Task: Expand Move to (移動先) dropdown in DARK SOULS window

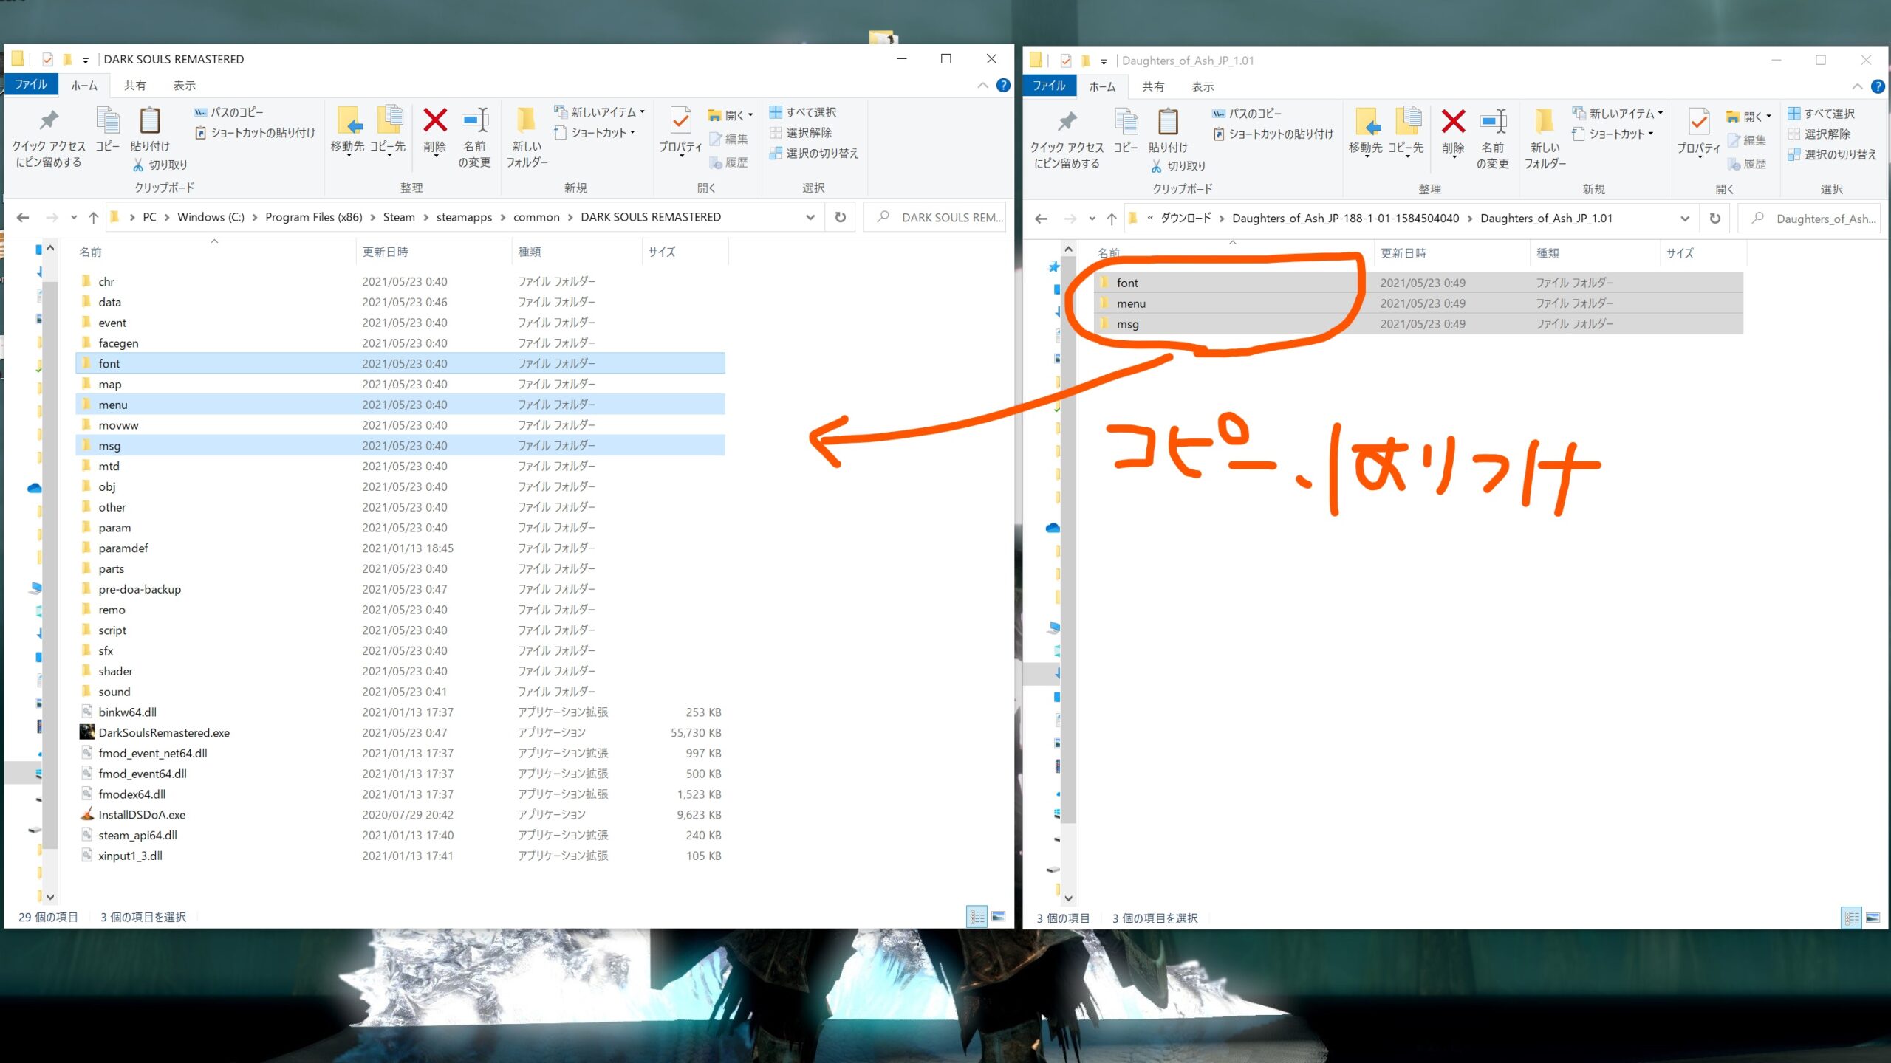Action: coord(348,156)
